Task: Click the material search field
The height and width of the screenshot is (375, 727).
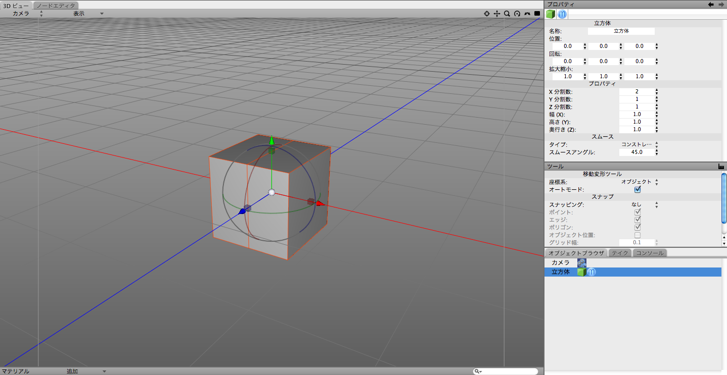Action: (506, 371)
